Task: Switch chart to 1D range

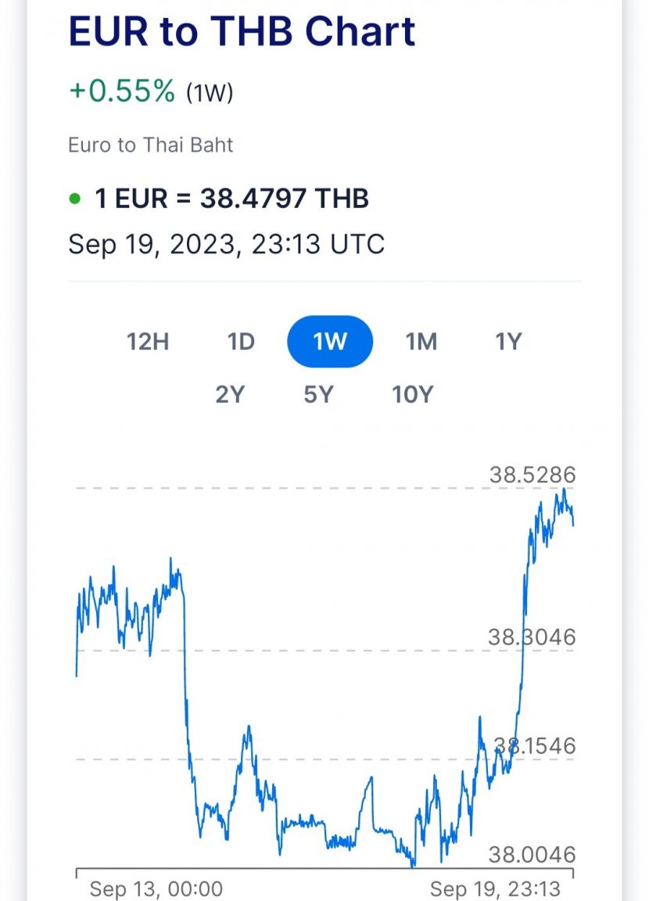Action: (x=241, y=342)
